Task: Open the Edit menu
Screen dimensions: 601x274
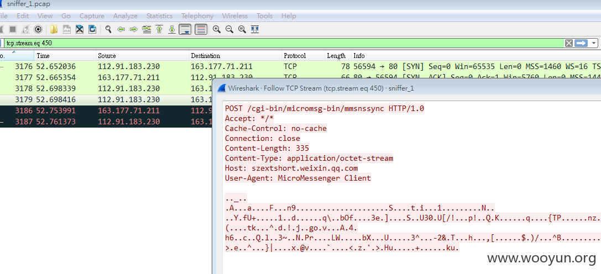Action: pos(23,15)
